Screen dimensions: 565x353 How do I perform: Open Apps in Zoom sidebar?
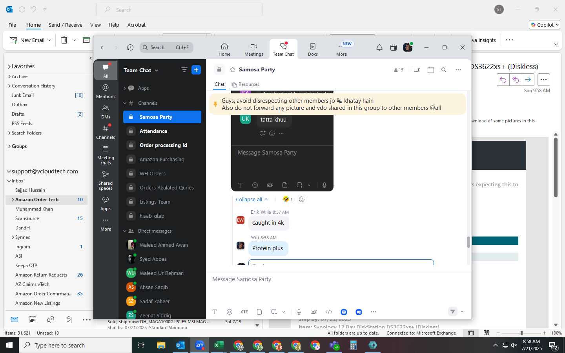106,203
